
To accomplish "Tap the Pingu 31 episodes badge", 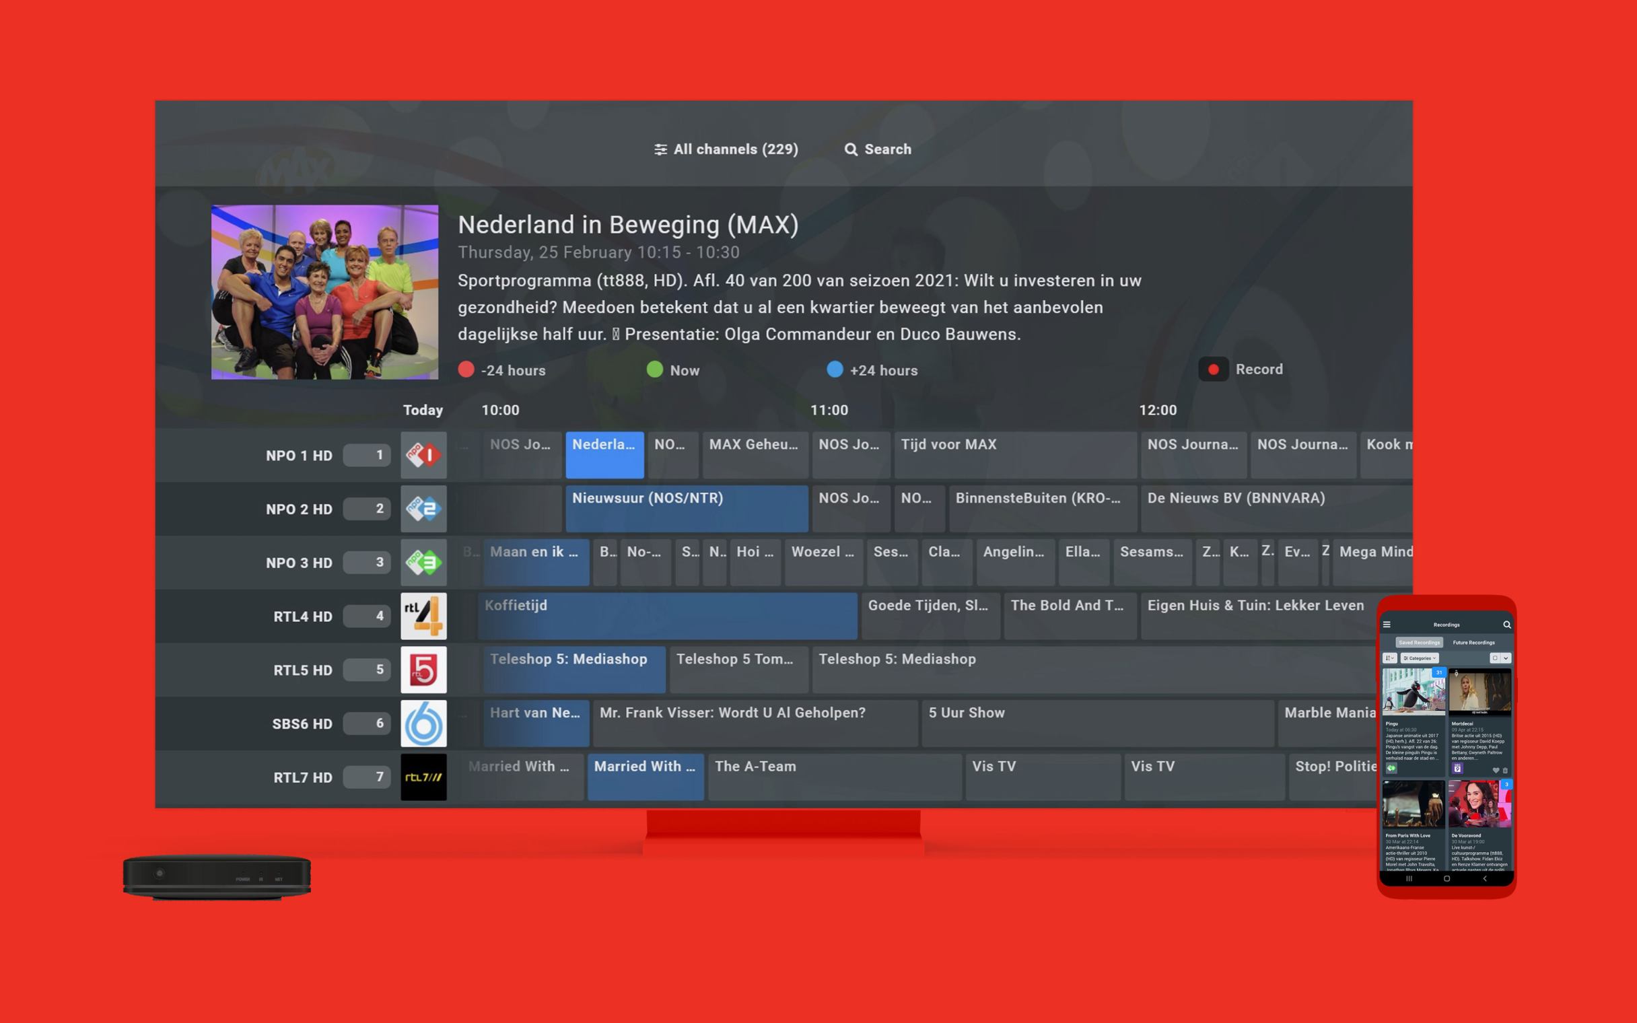I will tap(1439, 672).
